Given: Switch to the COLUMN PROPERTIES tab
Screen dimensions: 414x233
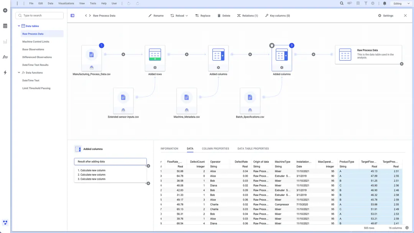Looking at the screenshot, I should [x=215, y=149].
